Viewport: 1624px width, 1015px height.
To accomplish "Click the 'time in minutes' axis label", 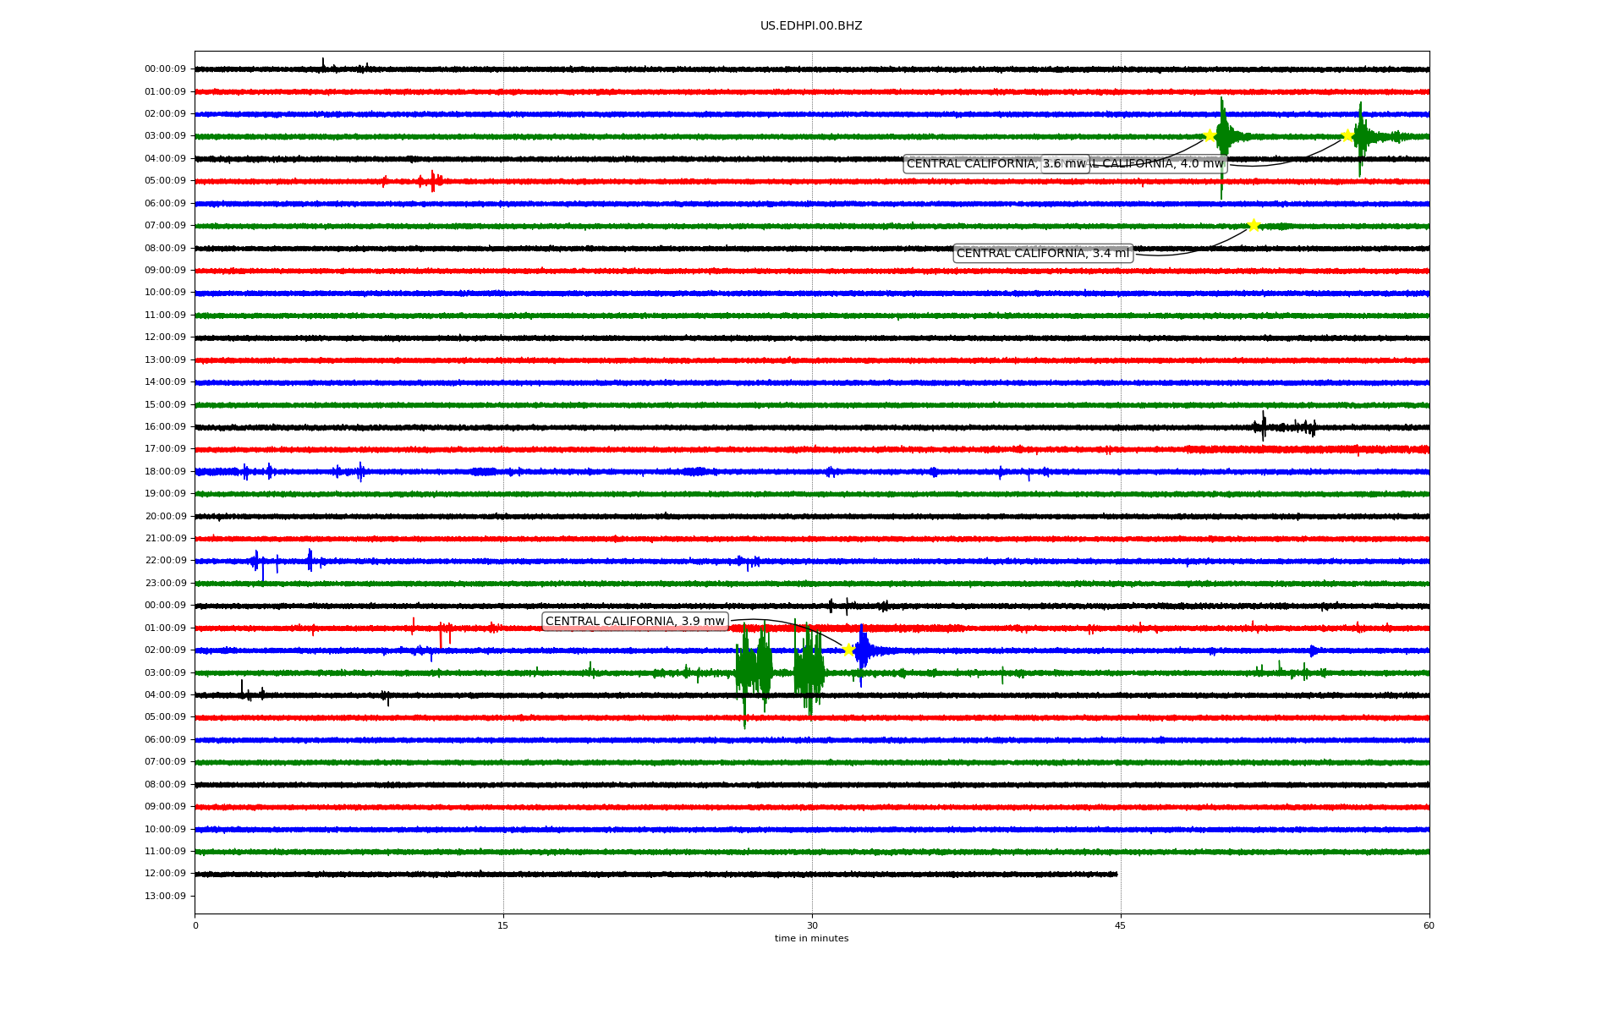I will pos(811,938).
